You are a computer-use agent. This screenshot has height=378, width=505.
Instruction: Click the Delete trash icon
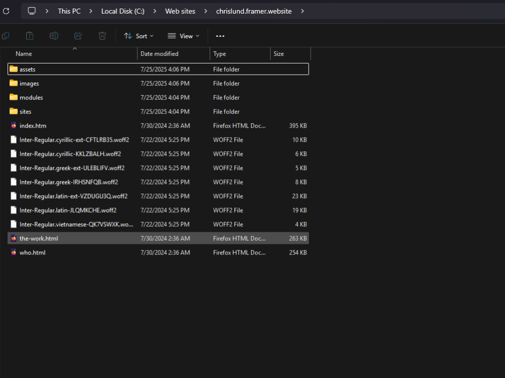[x=102, y=36]
